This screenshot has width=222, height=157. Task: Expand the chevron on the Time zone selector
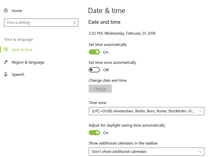click(201, 111)
